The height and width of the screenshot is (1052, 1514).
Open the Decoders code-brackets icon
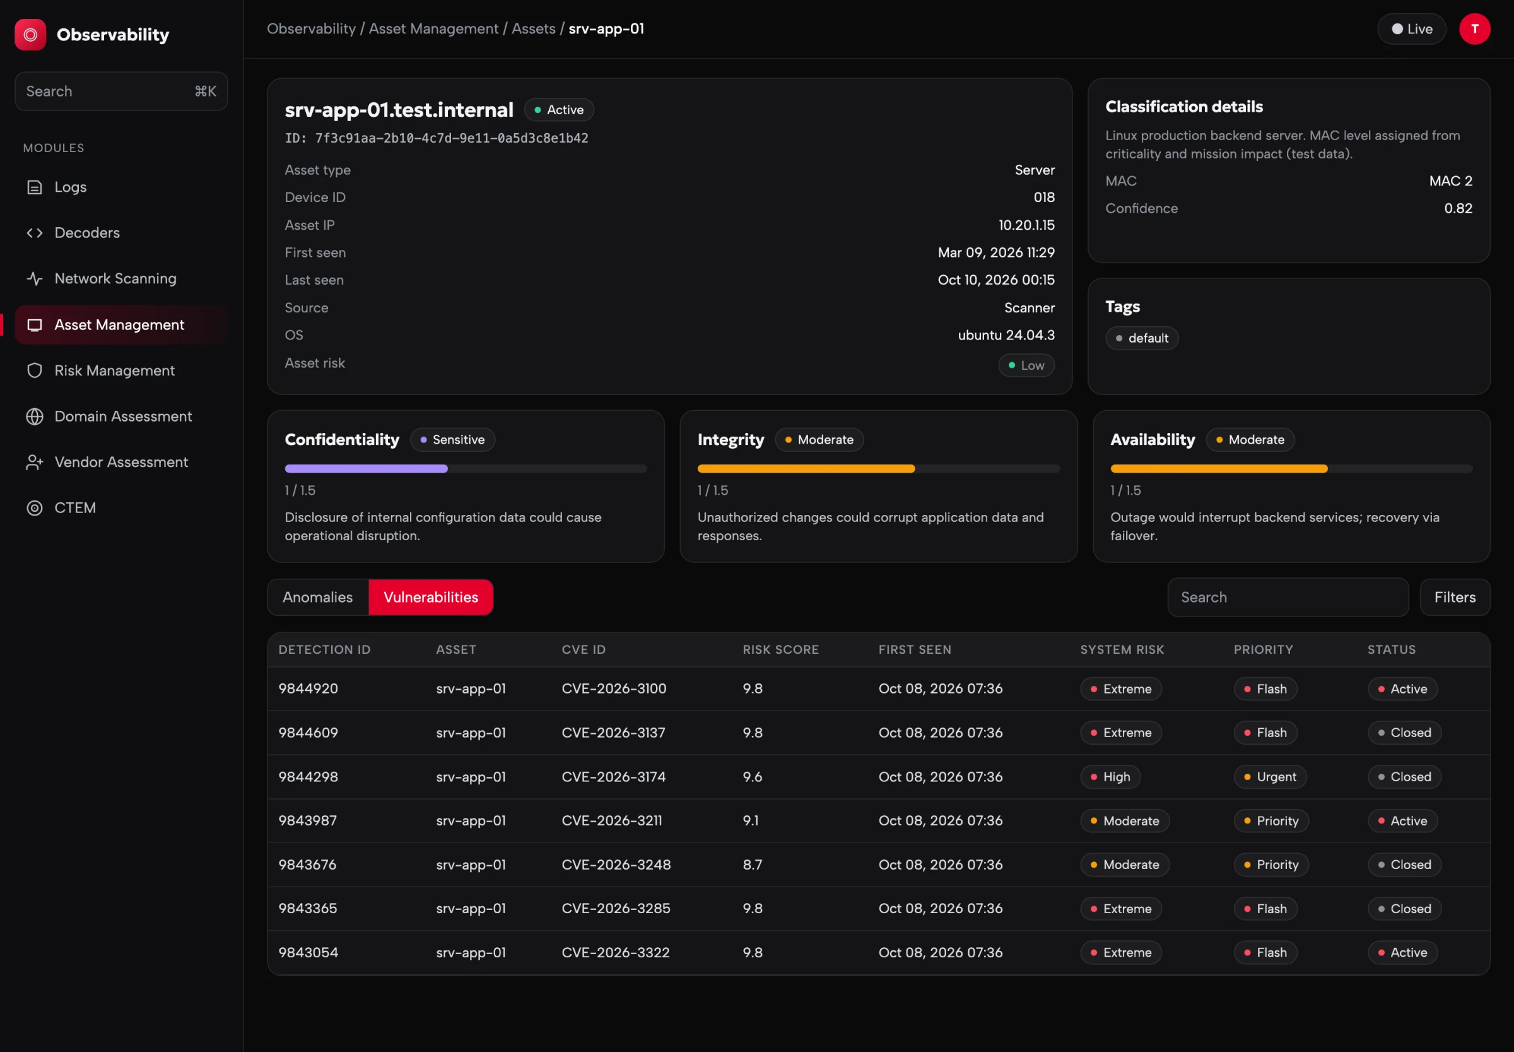point(34,233)
